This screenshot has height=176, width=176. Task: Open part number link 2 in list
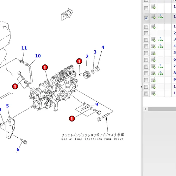coord(175,33)
